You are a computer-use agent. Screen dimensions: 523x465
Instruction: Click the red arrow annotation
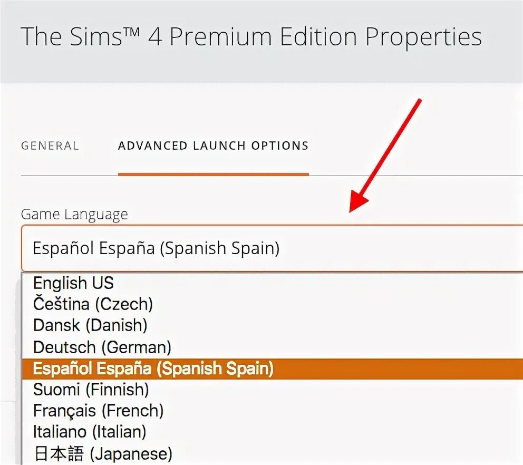point(385,156)
